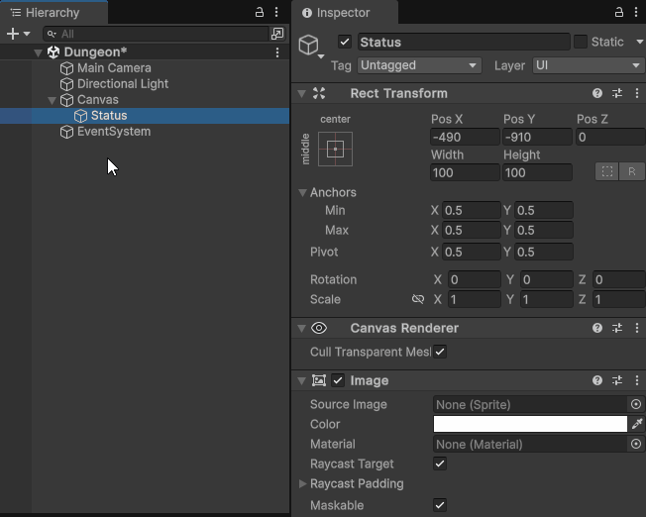Viewport: 646px width, 517px height.
Task: Expand the Raycast Padding foldout
Action: [x=303, y=483]
